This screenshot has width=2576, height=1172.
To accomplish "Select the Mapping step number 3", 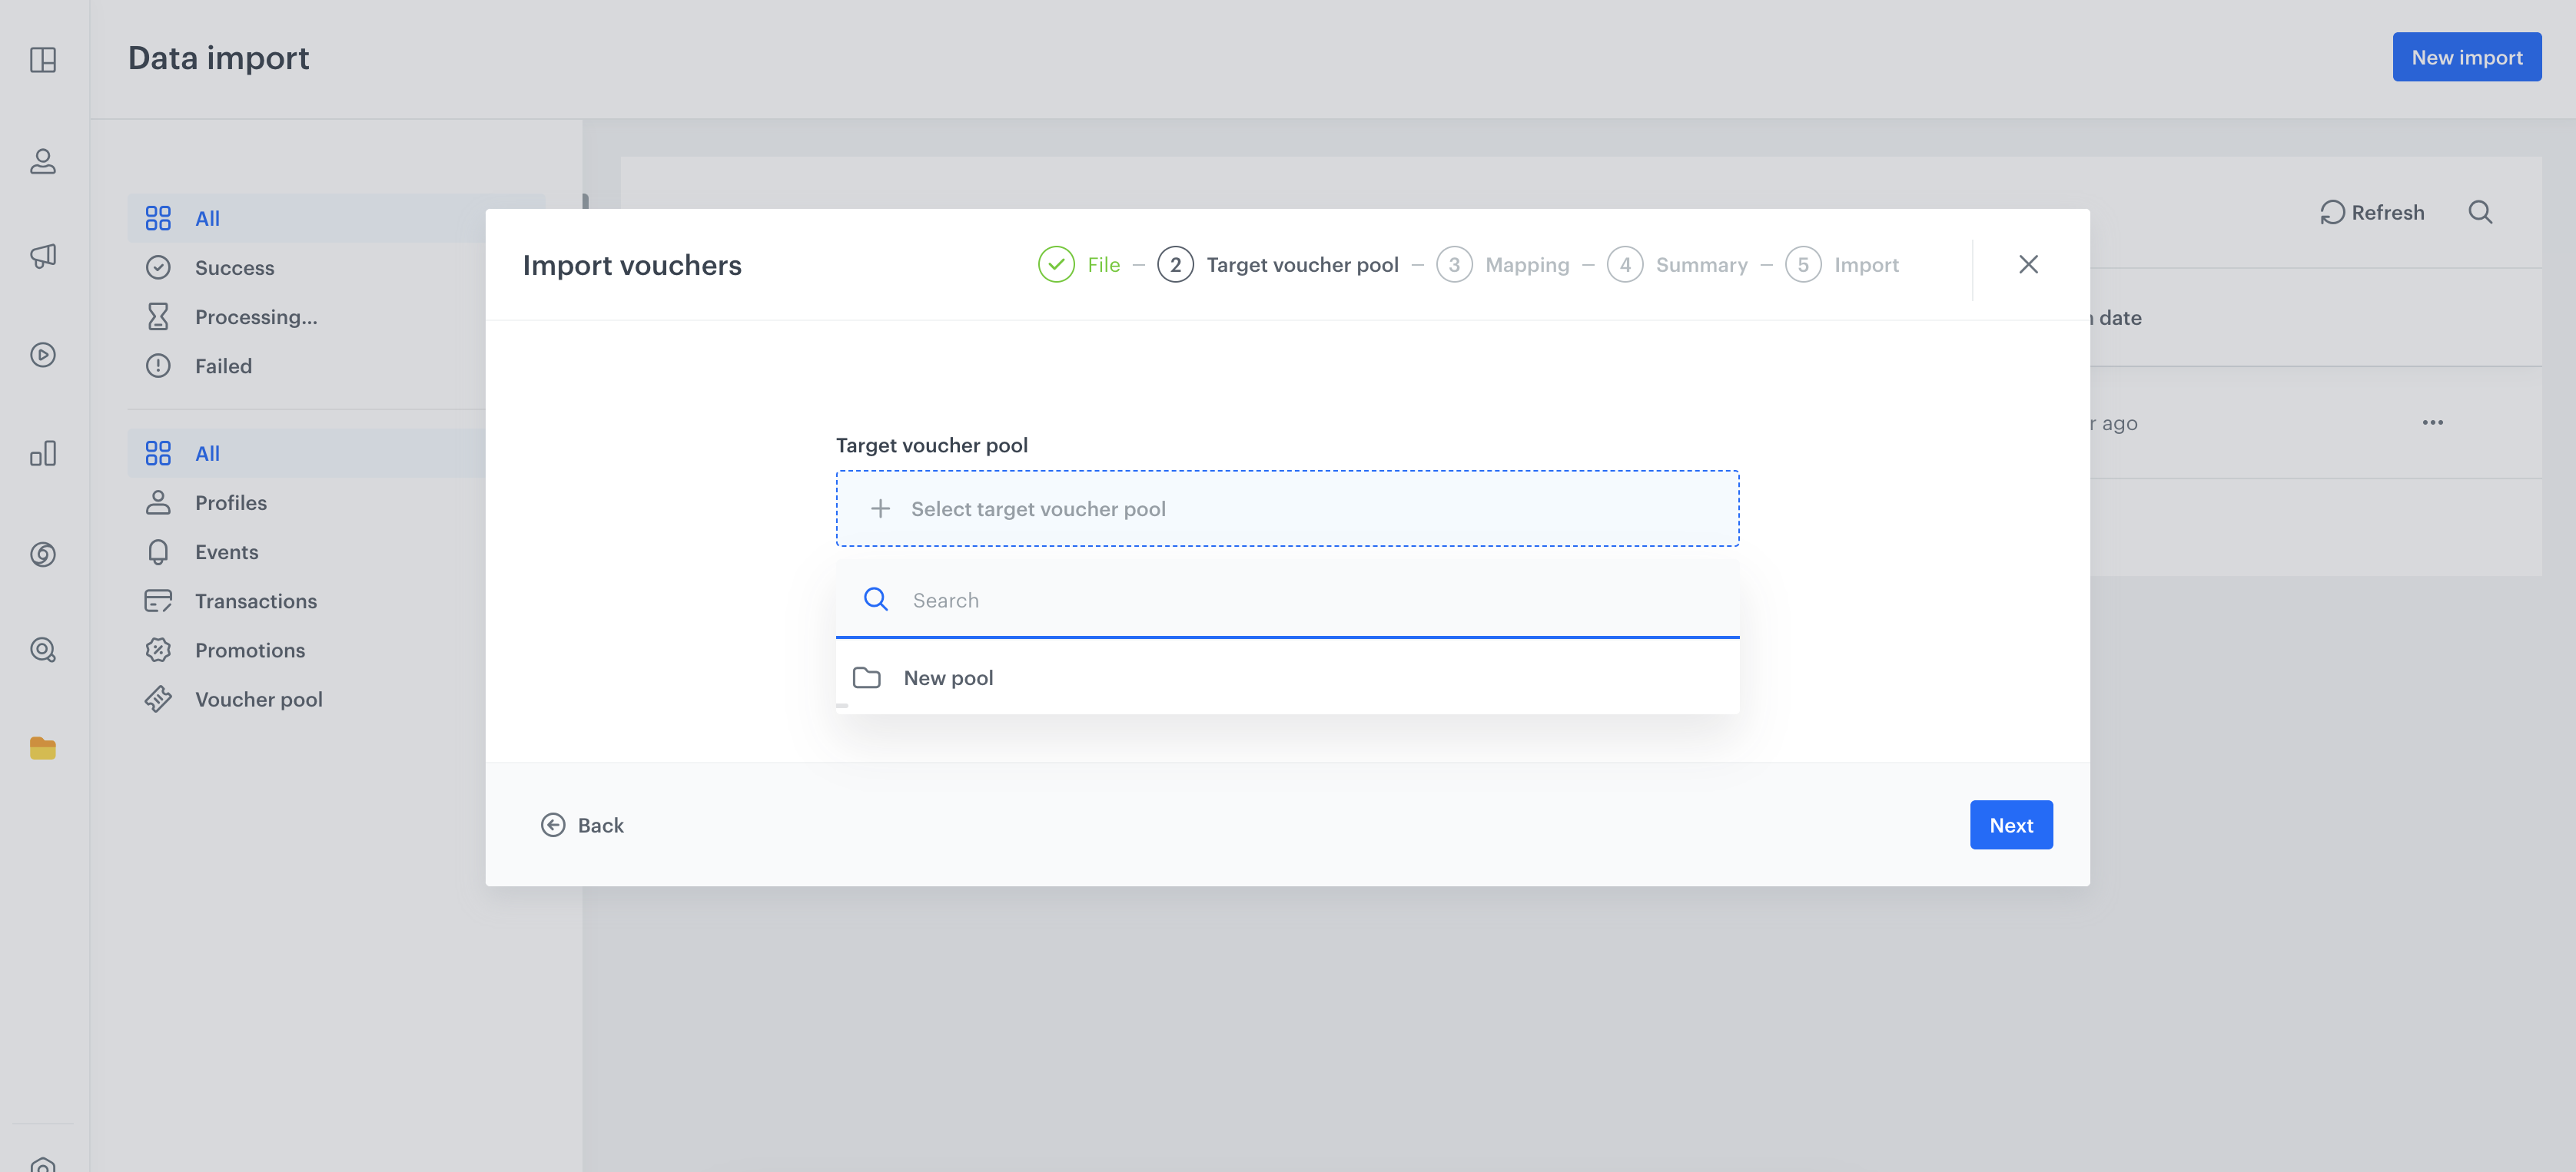I will click(1454, 265).
